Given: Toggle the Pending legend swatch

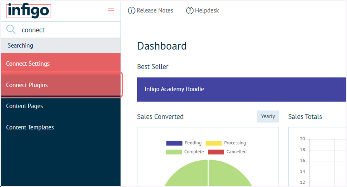Looking at the screenshot, I should [x=174, y=143].
